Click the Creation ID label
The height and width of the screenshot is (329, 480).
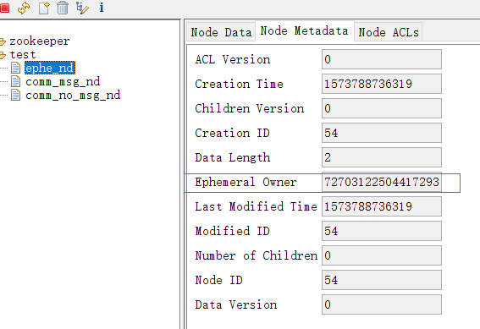[232, 133]
